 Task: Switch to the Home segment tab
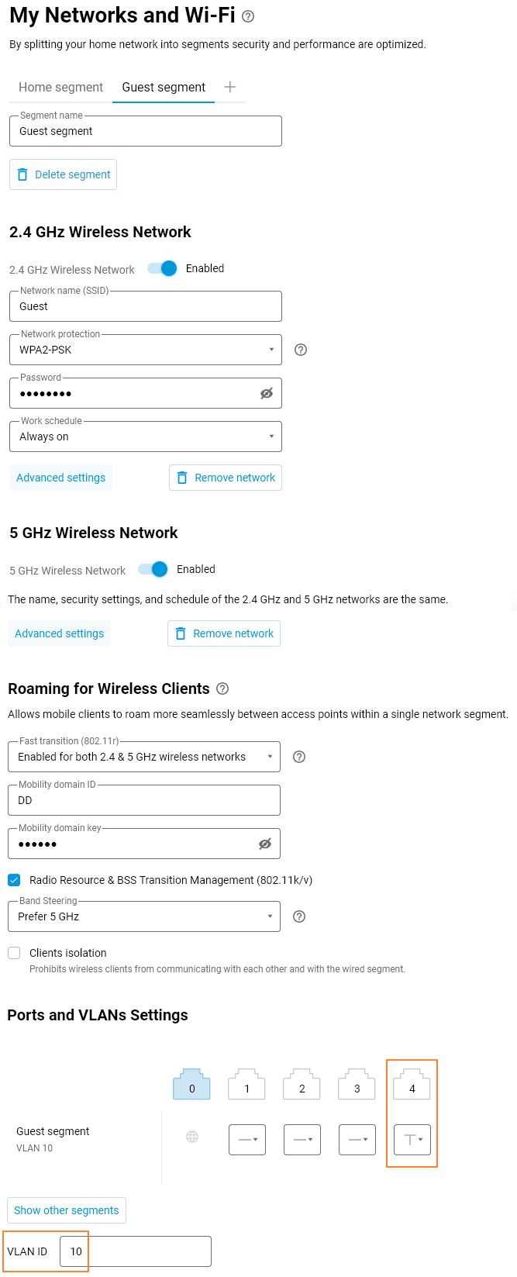(60, 87)
